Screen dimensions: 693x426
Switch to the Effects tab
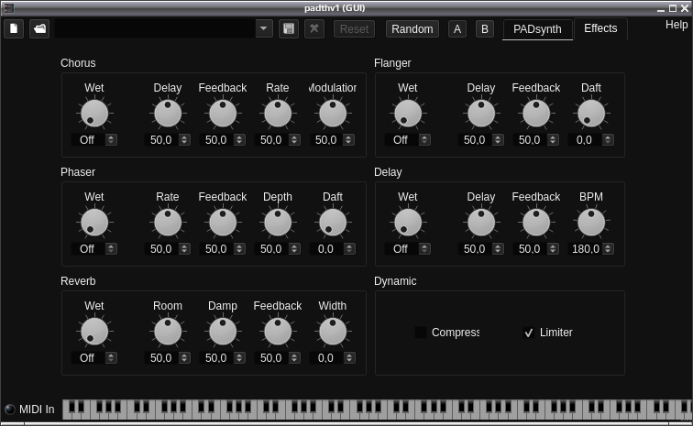600,28
